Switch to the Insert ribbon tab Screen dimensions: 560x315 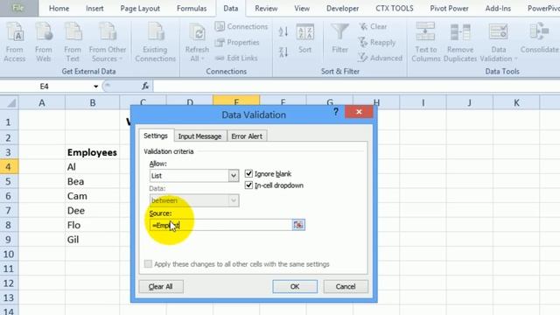[x=94, y=8]
